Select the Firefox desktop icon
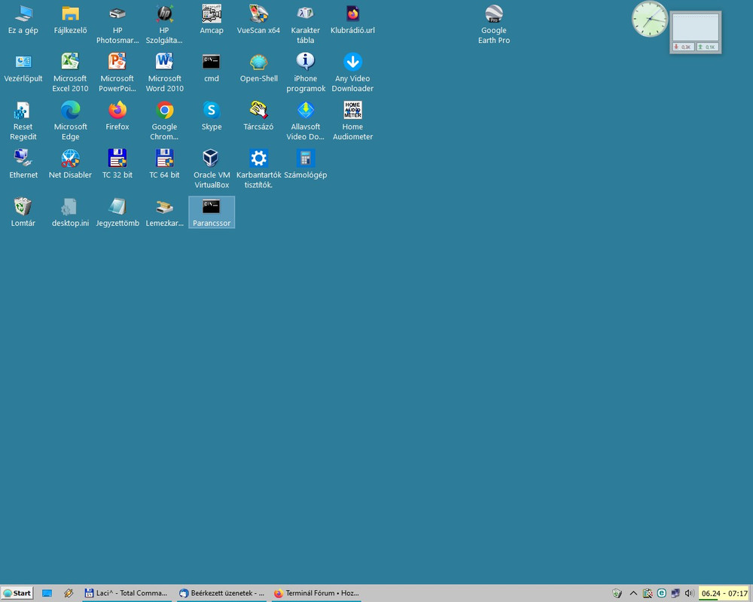This screenshot has width=753, height=602. [x=117, y=116]
